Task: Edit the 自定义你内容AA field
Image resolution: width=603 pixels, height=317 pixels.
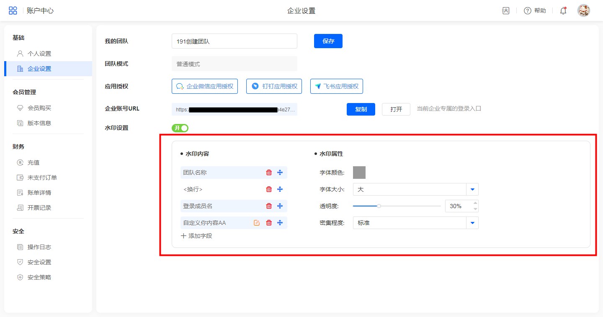Action: pyautogui.click(x=257, y=223)
